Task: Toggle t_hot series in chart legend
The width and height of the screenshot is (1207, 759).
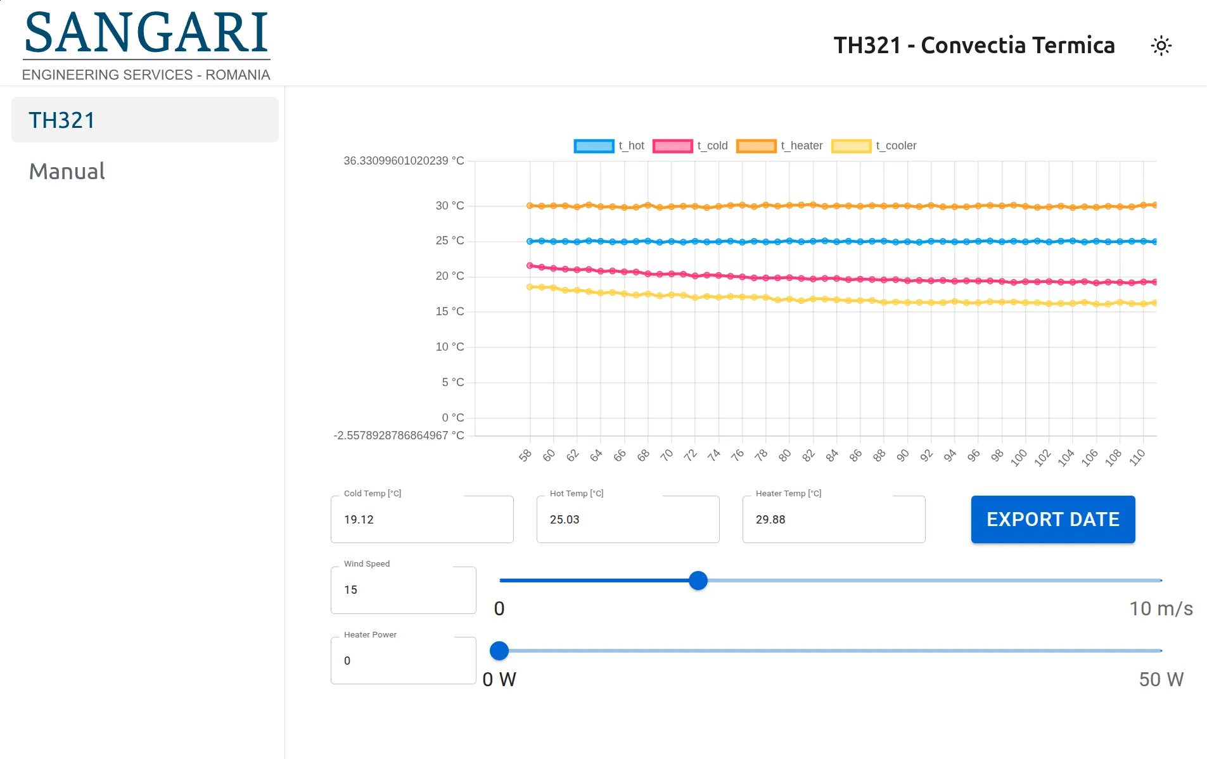Action: 608,146
